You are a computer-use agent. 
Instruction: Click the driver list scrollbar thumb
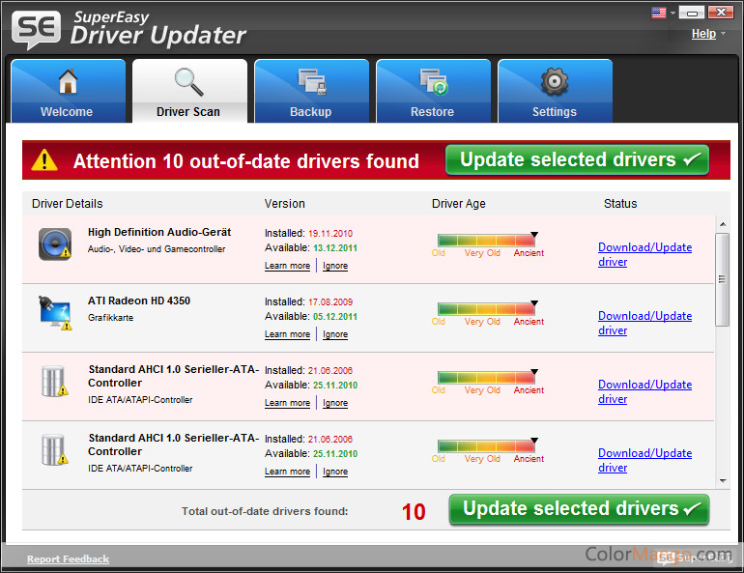click(722, 279)
